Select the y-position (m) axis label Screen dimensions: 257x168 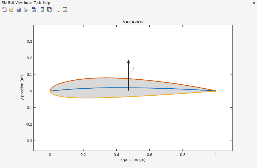(22, 88)
